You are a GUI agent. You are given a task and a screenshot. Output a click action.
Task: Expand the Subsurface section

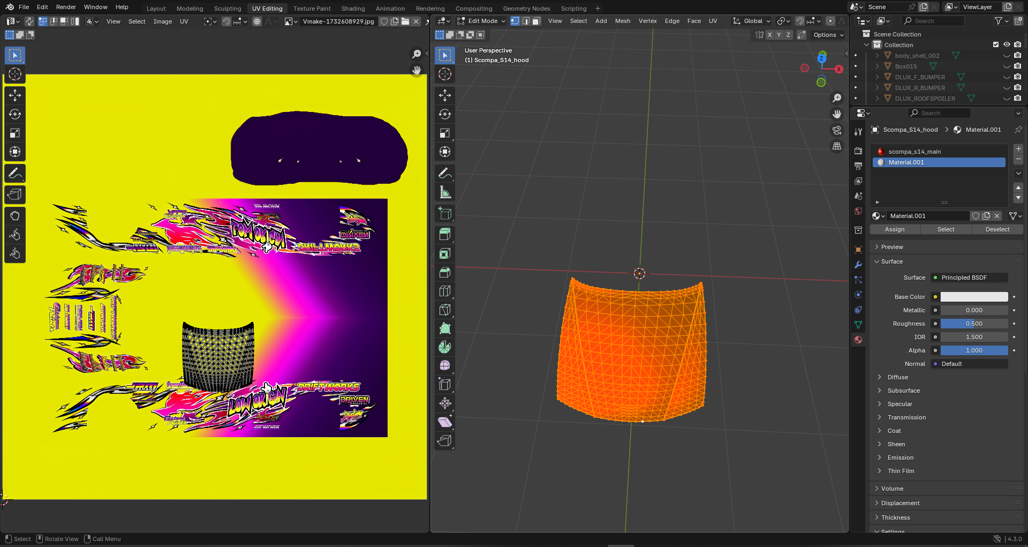coord(903,391)
